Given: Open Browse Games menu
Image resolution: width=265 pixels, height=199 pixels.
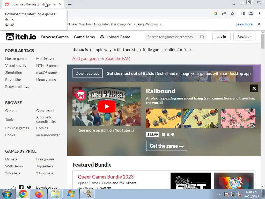Looking at the screenshot, I should [x=55, y=37].
